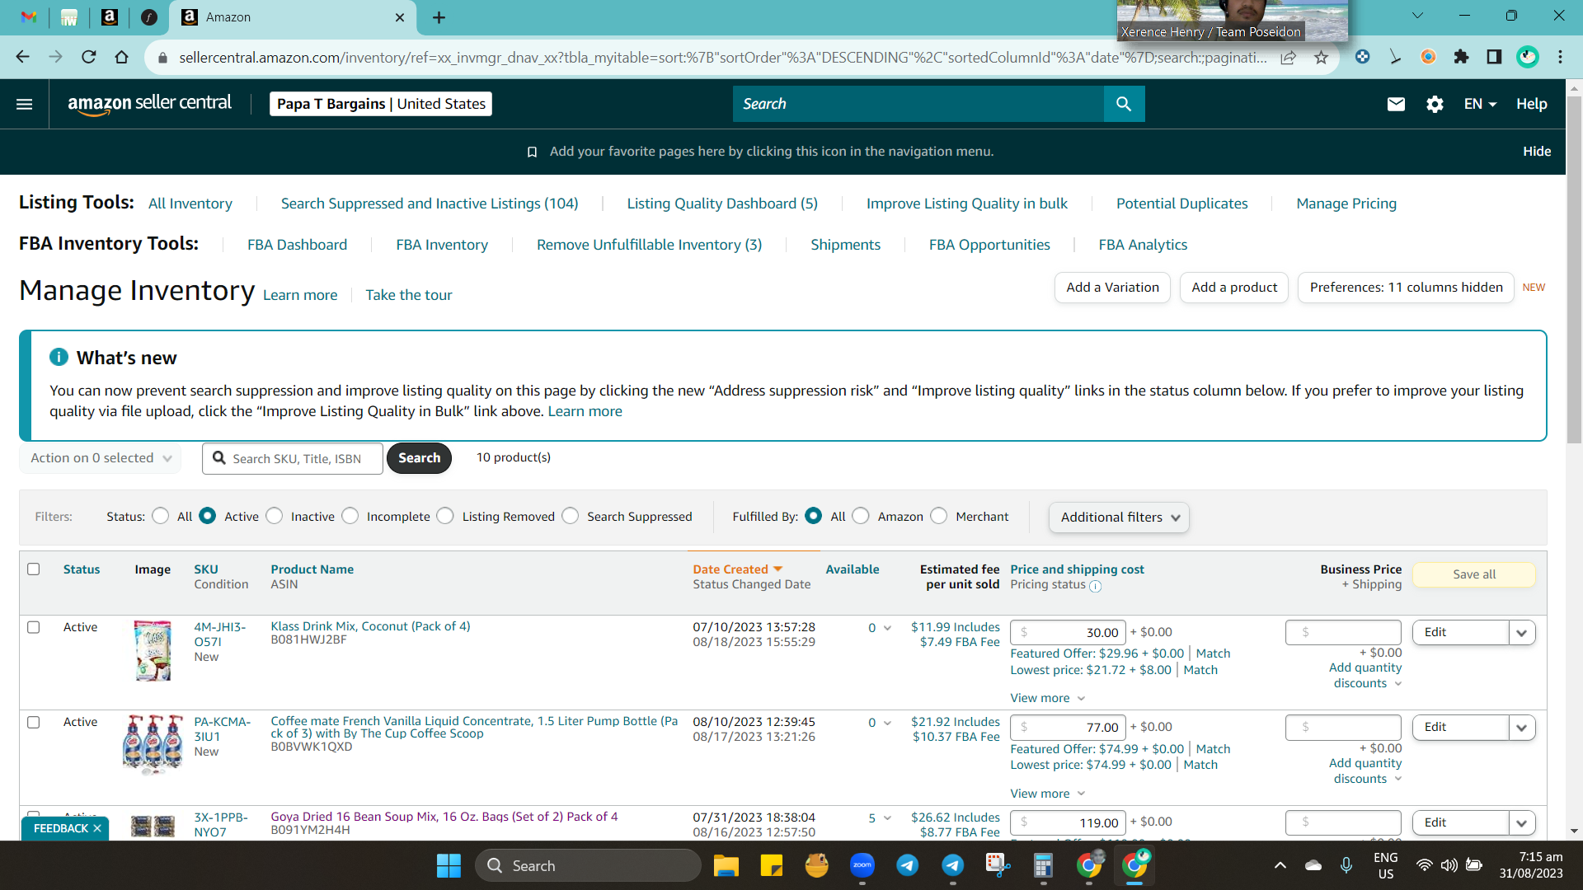Select the Inactive status radio button
This screenshot has height=890, width=1583.
click(x=275, y=516)
